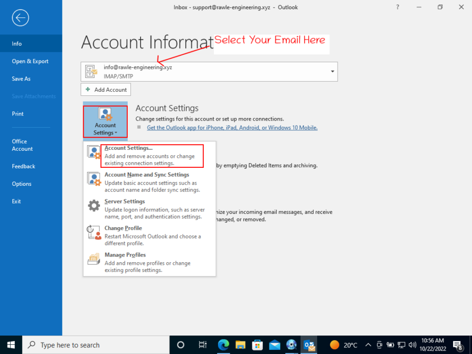Image resolution: width=472 pixels, height=354 pixels.
Task: Click the back arrow circle icon
Action: tap(20, 18)
